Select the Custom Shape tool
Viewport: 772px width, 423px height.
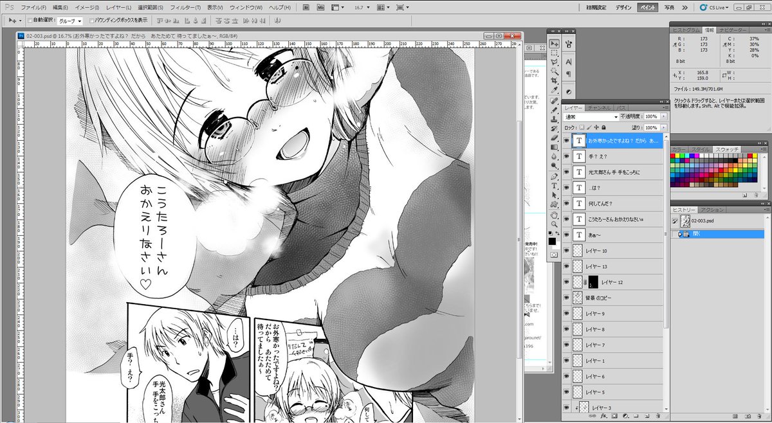(x=555, y=204)
